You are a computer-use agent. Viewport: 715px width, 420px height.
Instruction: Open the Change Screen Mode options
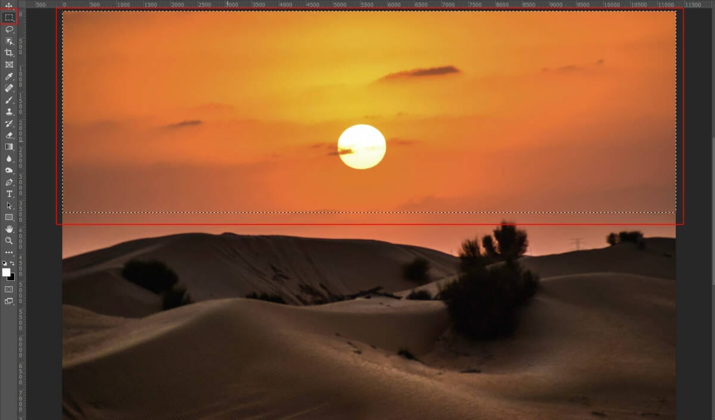(x=9, y=301)
